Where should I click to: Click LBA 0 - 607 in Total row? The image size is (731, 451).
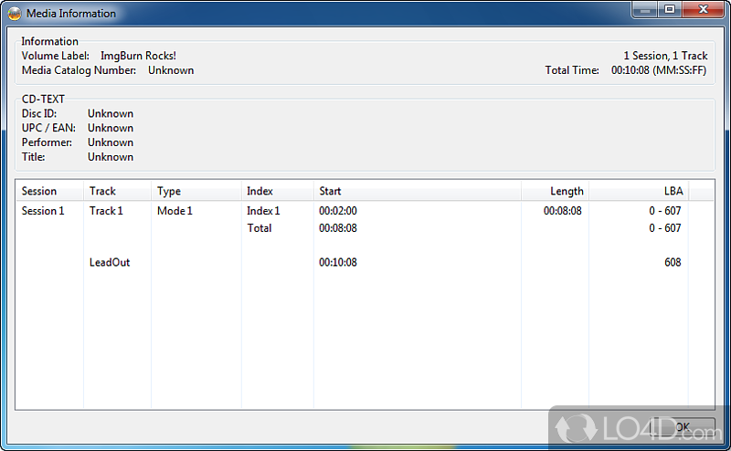click(665, 228)
